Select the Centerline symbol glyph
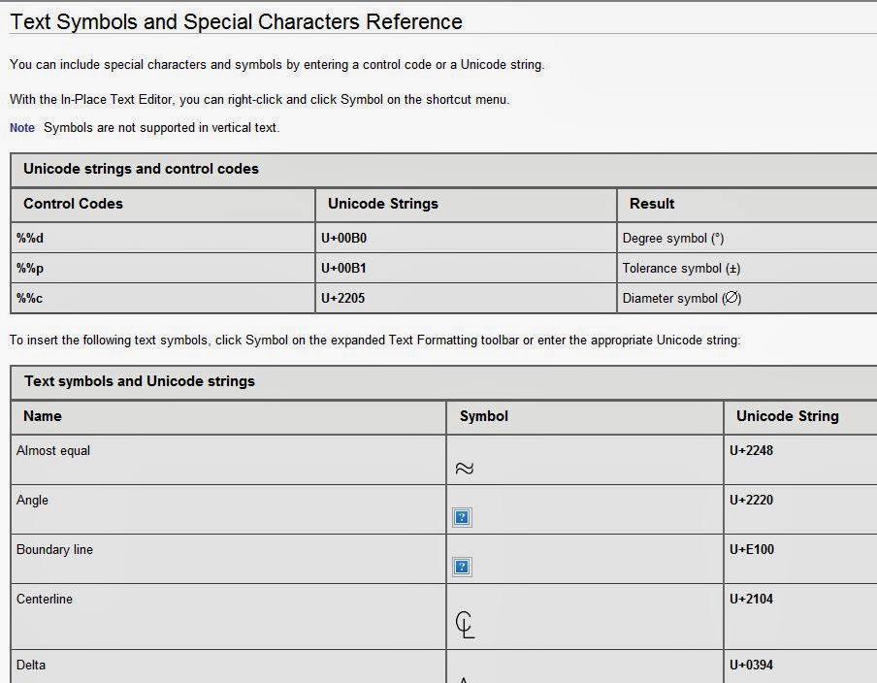The image size is (877, 683). 466,624
